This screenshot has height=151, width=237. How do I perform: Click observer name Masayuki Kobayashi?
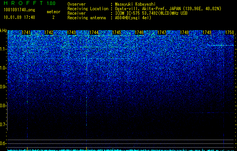[x=135, y=4]
